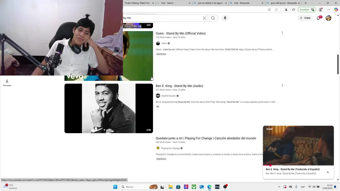The width and height of the screenshot is (340, 191).
Task: Click the Subtítulos badge under Oasis video
Action: tap(161, 54)
